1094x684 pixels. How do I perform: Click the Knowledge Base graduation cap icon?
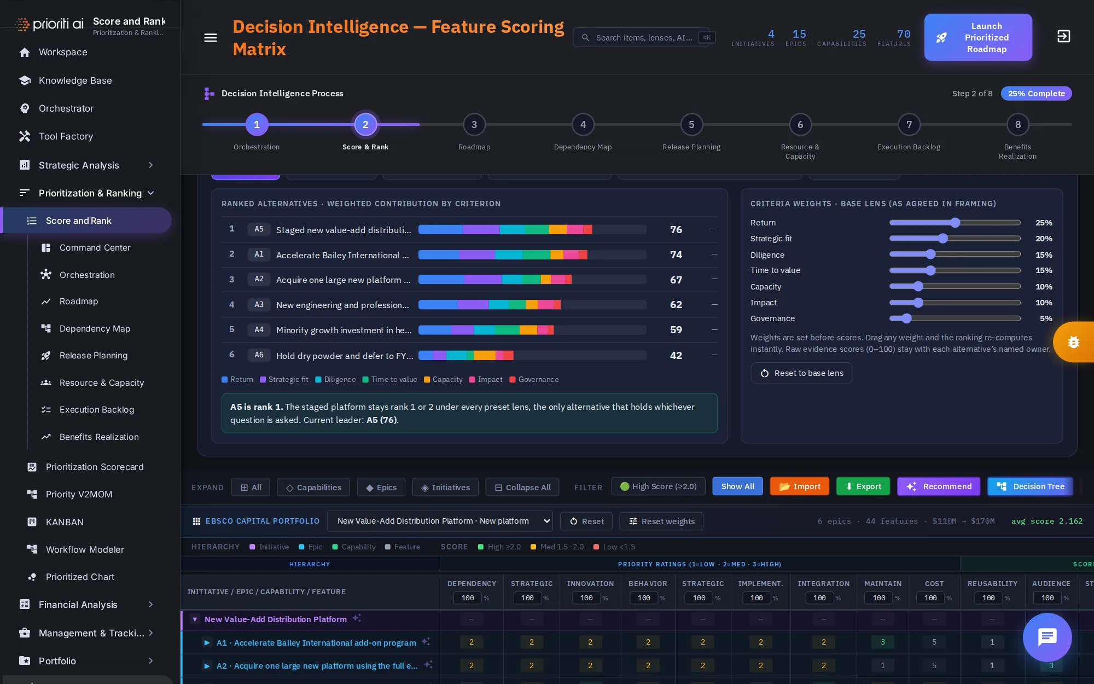(x=25, y=80)
